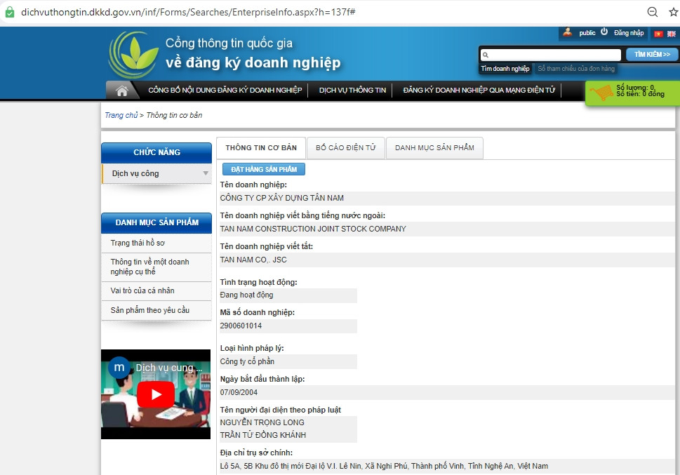The image size is (680, 475).
Task: Click the public user profile icon
Action: click(567, 32)
